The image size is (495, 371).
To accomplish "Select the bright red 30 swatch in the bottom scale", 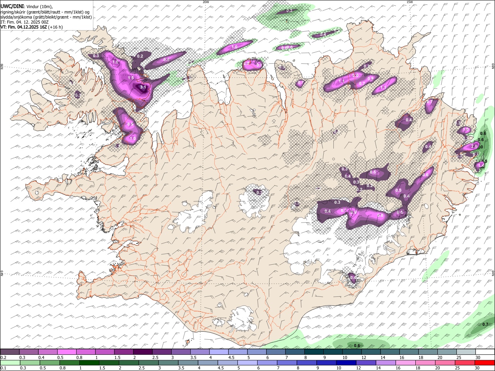I will (x=485, y=363).
